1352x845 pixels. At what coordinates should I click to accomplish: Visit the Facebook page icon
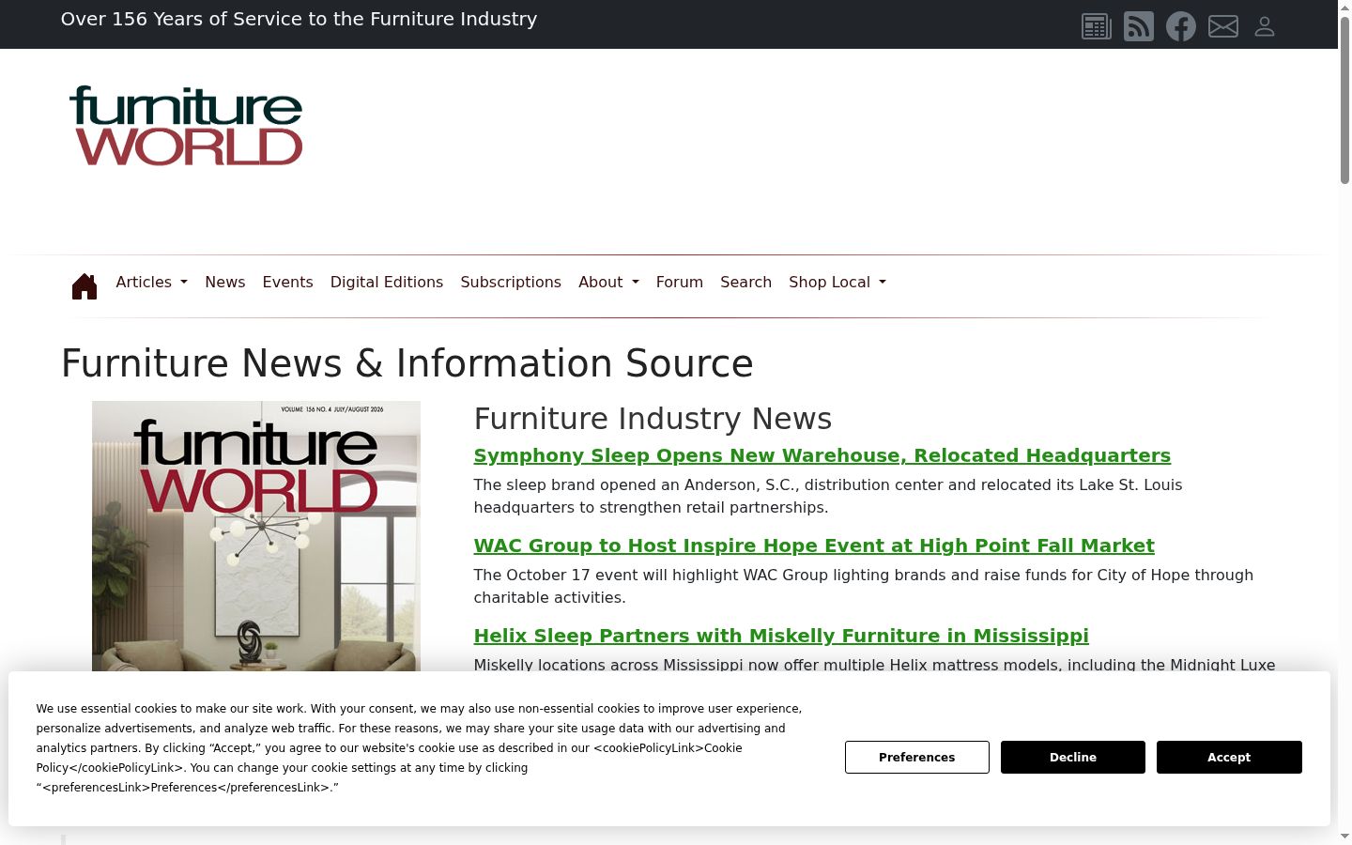coord(1181,26)
